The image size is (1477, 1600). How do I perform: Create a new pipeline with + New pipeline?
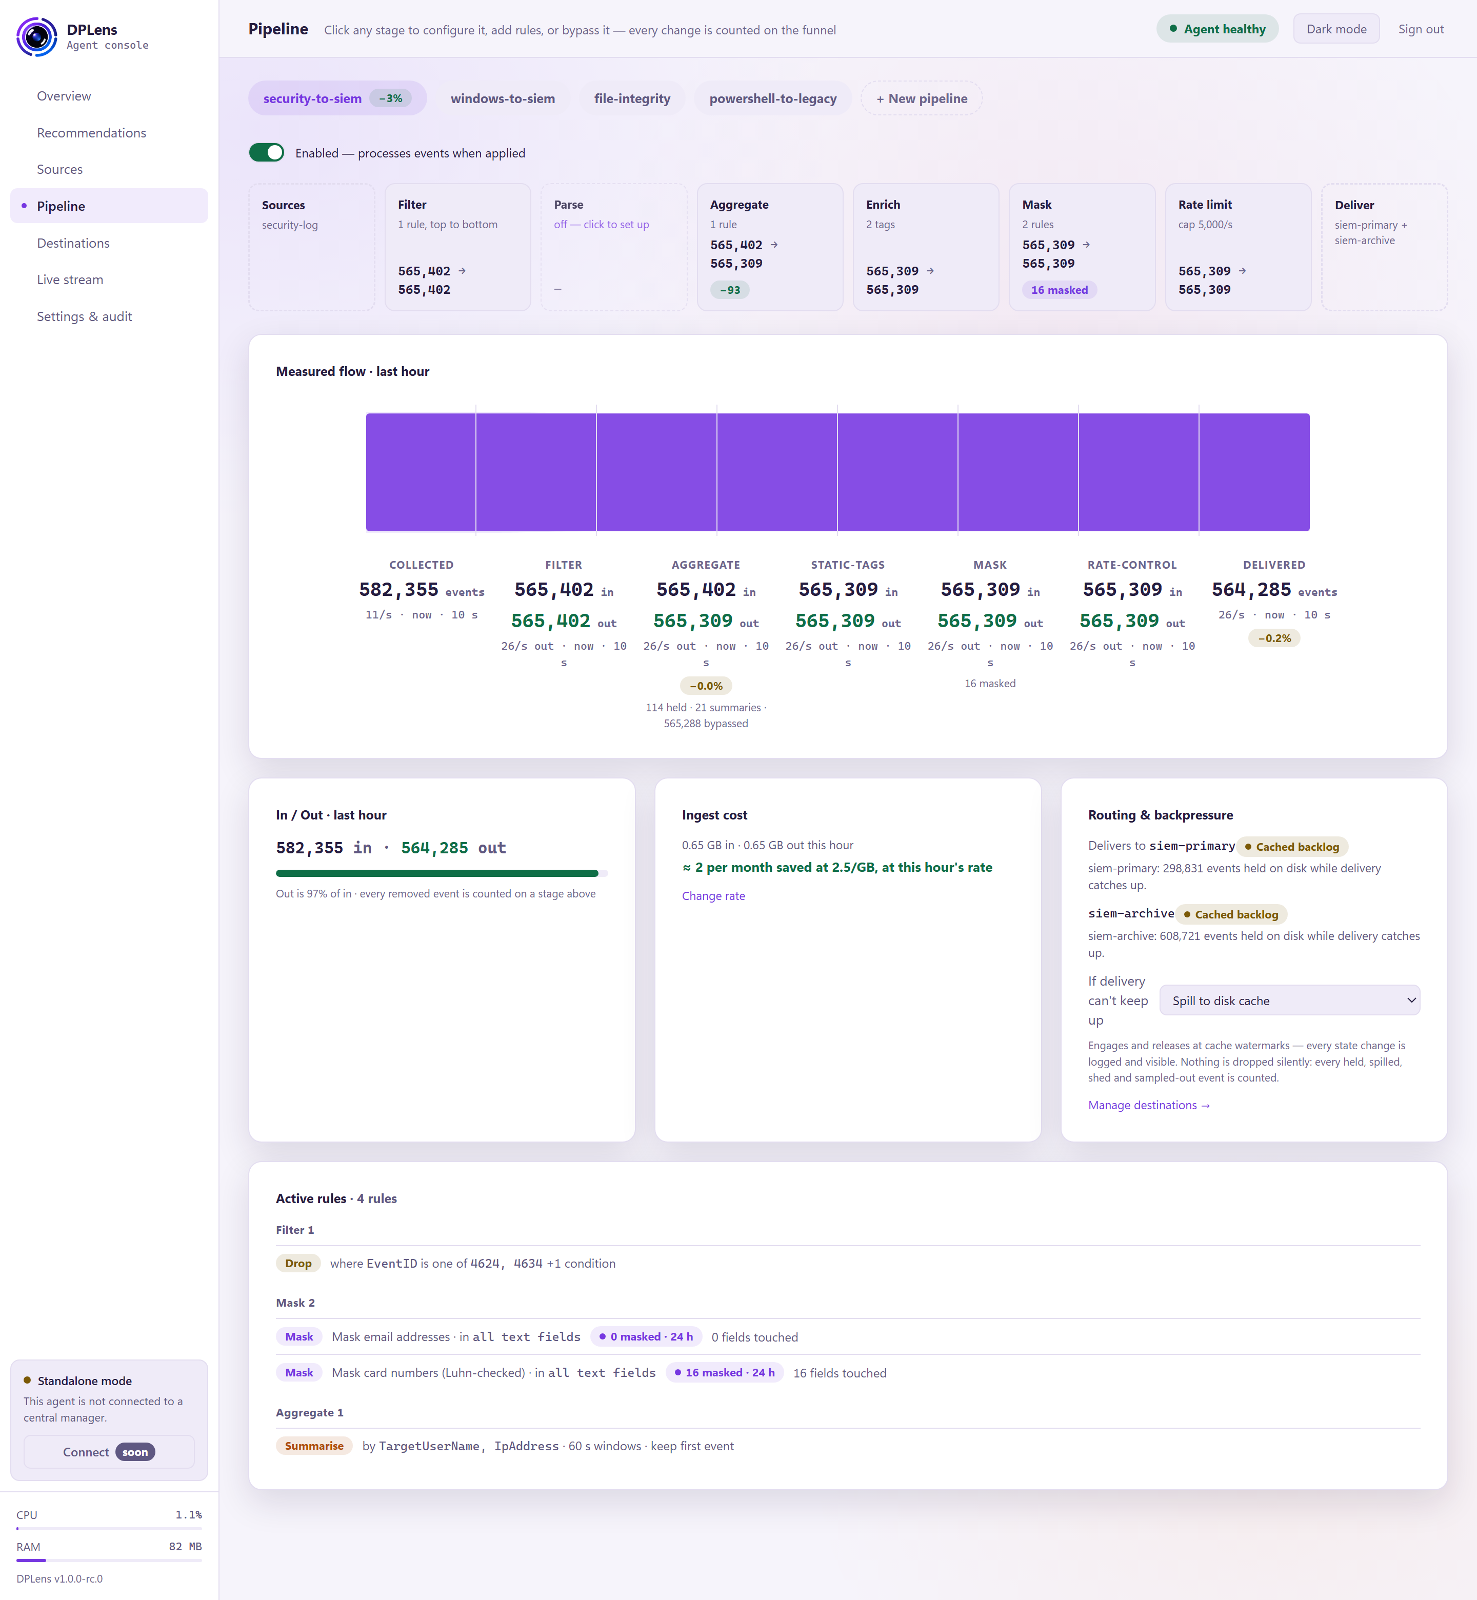[922, 98]
